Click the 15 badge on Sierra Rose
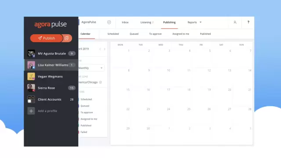 point(72,88)
